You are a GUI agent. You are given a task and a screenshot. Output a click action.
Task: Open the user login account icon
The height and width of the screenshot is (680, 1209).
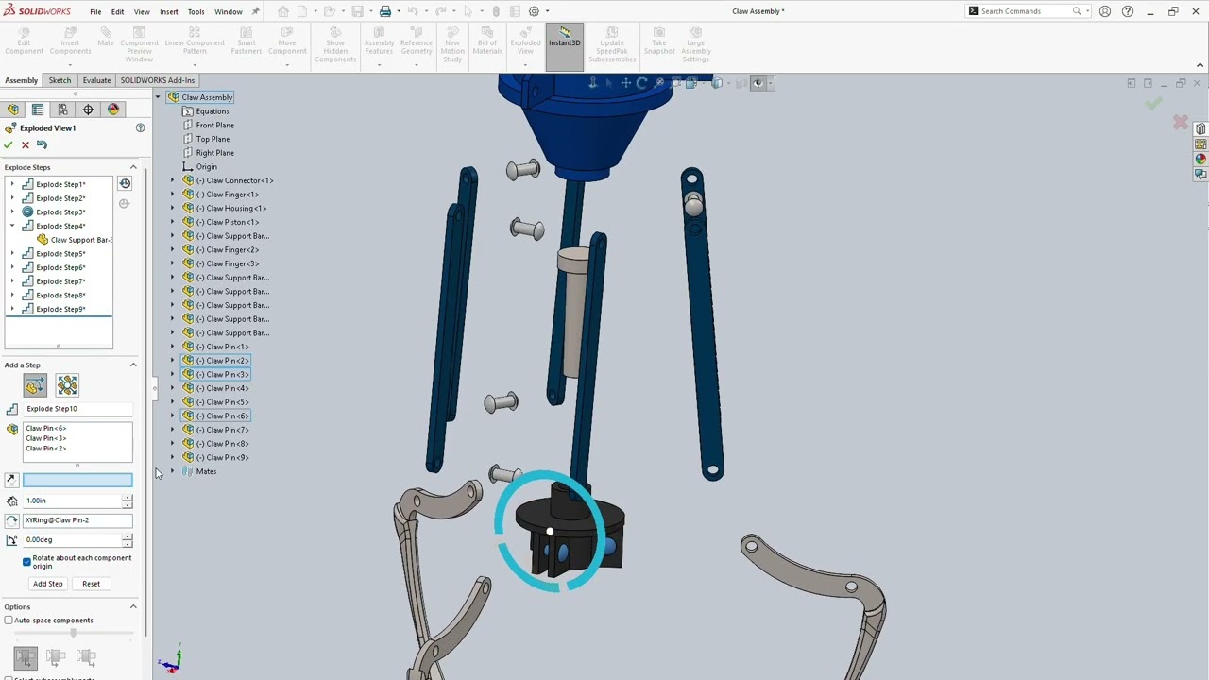[1105, 11]
